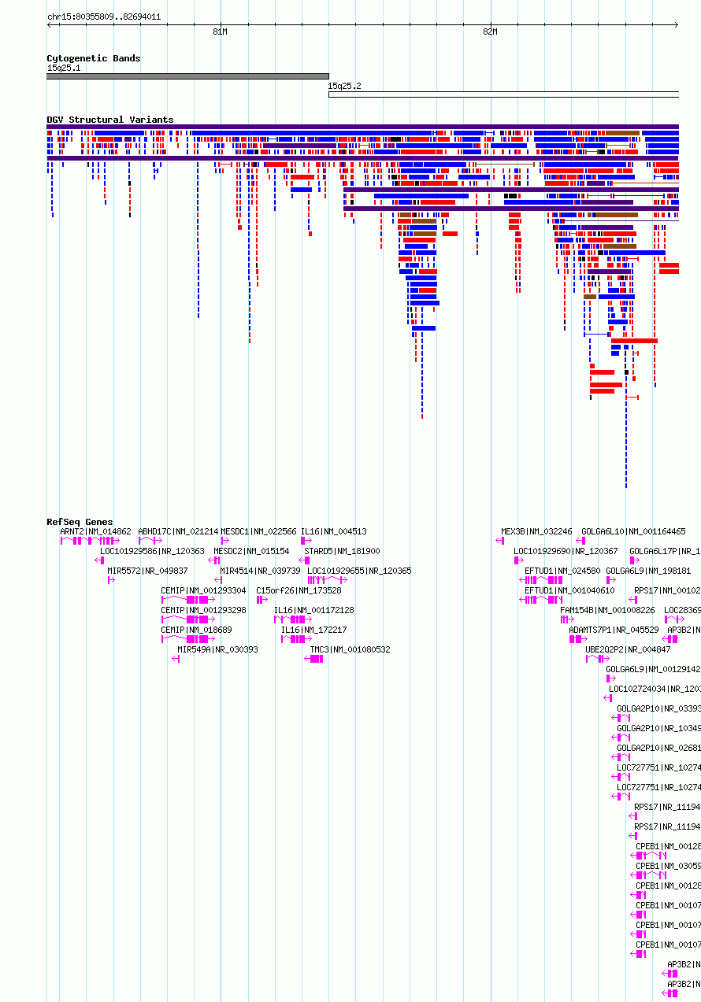Click the CEMIP|NM_018689 label
Screen dimensions: 701x1002
pos(197,630)
